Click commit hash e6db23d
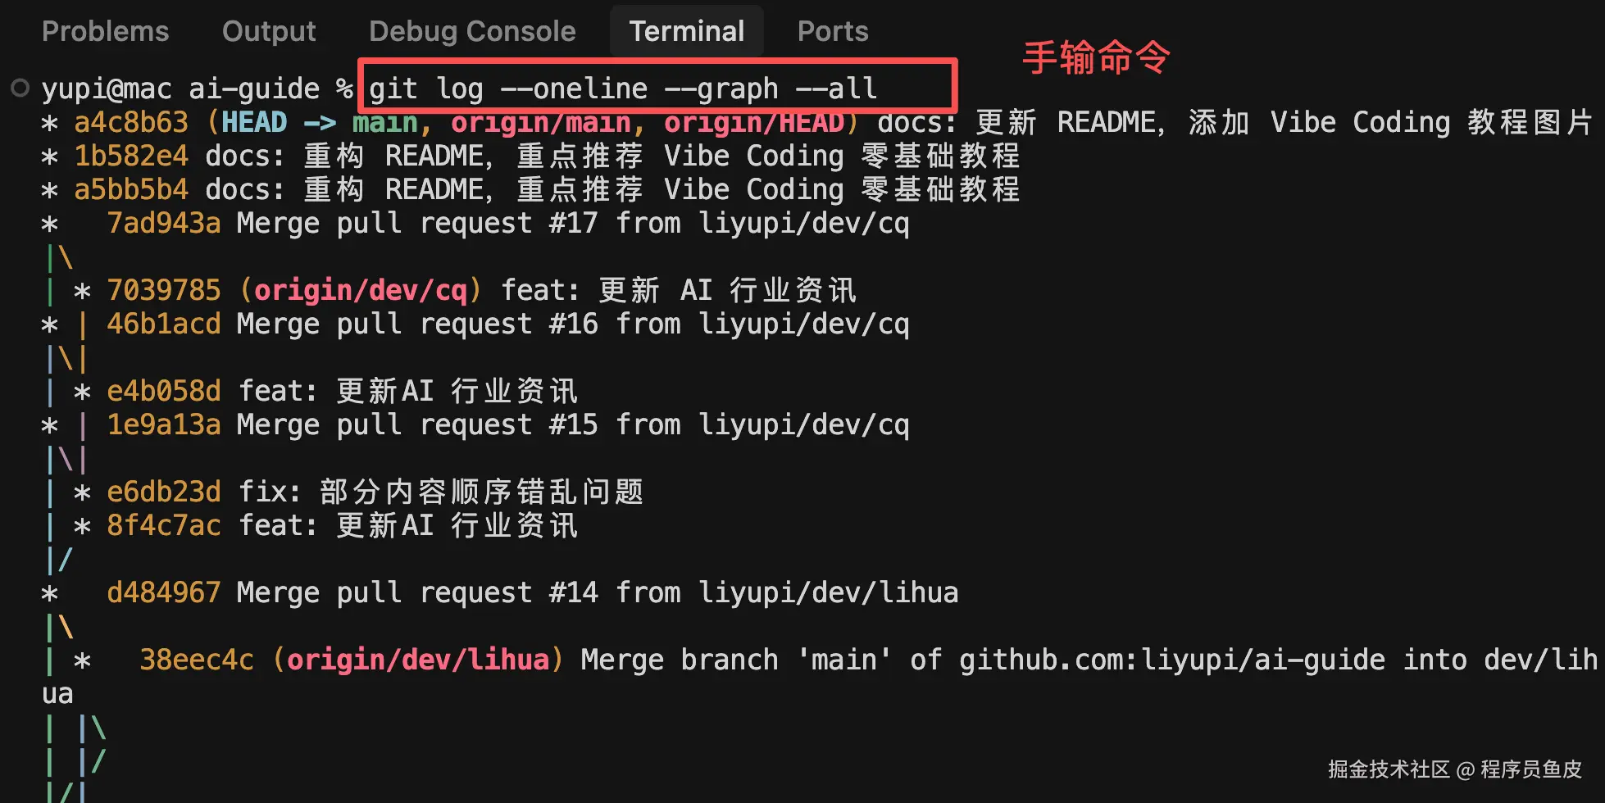Viewport: 1605px width, 803px height. (164, 492)
